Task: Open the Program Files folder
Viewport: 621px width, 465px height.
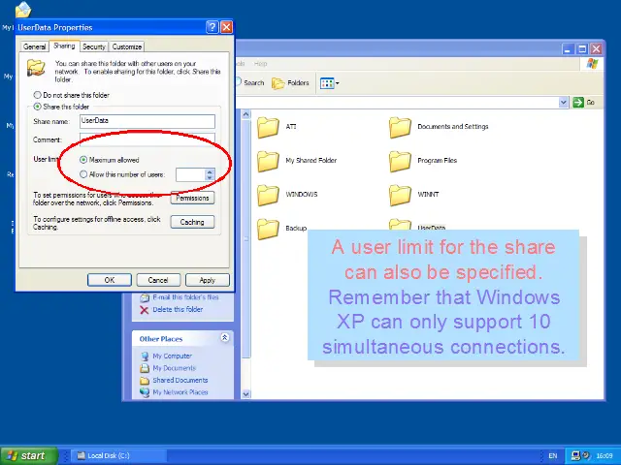Action: click(400, 161)
